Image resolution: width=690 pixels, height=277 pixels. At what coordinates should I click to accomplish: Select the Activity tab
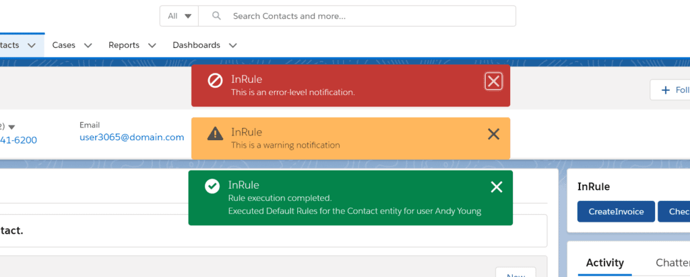pos(604,263)
